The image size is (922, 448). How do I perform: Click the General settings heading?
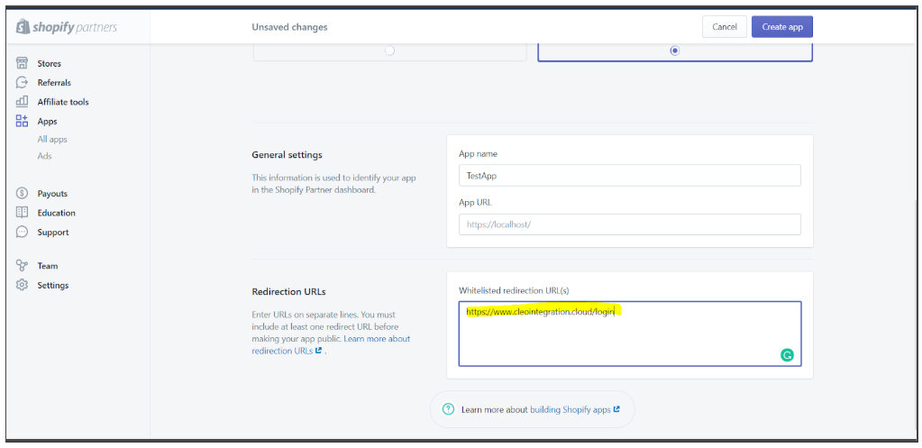tap(287, 155)
